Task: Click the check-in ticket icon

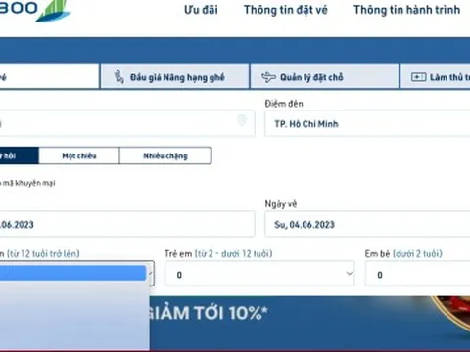Action: pos(418,77)
